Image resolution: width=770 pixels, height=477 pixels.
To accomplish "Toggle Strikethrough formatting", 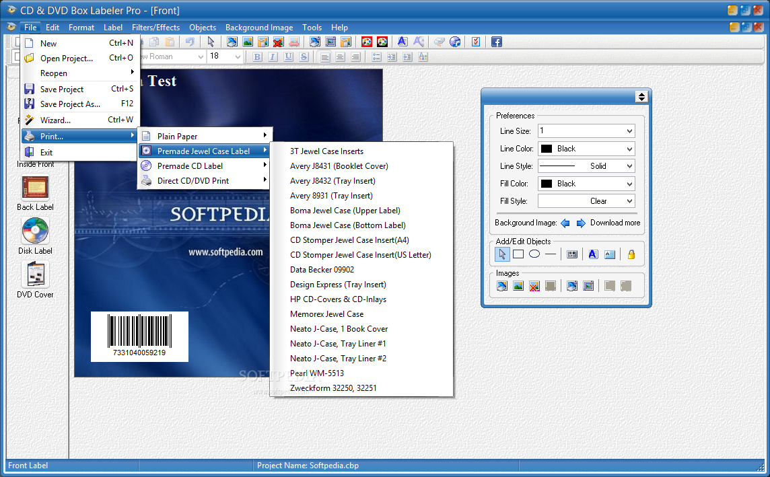I will [304, 57].
